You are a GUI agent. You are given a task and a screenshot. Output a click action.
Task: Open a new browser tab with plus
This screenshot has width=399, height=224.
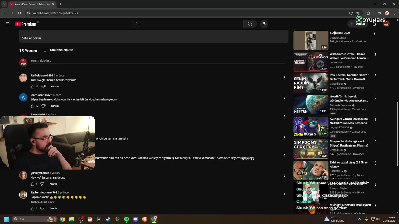tap(60, 4)
